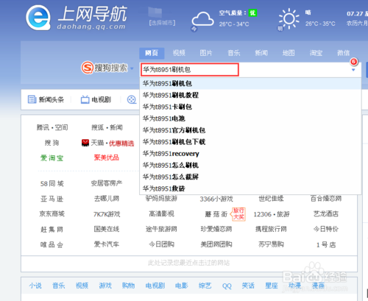Open the 亚马逊 link
Viewport: 368px width, 301px height.
[52, 199]
